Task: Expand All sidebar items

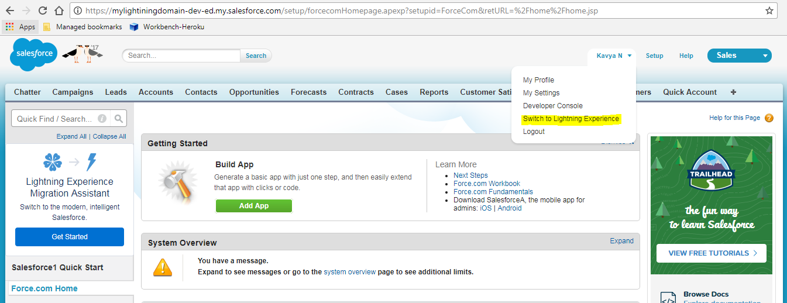Action: tap(71, 136)
